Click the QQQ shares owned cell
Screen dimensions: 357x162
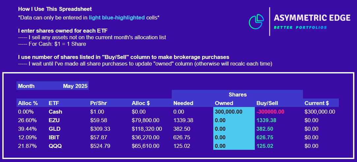click(x=234, y=146)
